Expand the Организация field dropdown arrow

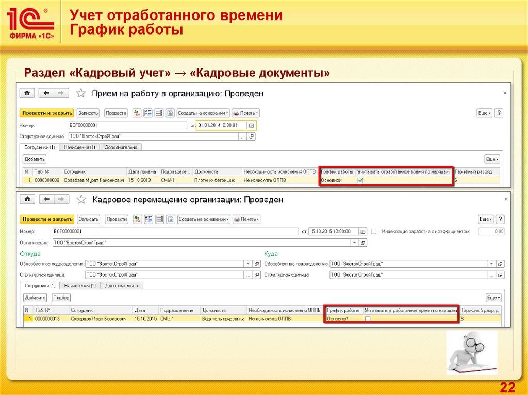click(x=354, y=243)
